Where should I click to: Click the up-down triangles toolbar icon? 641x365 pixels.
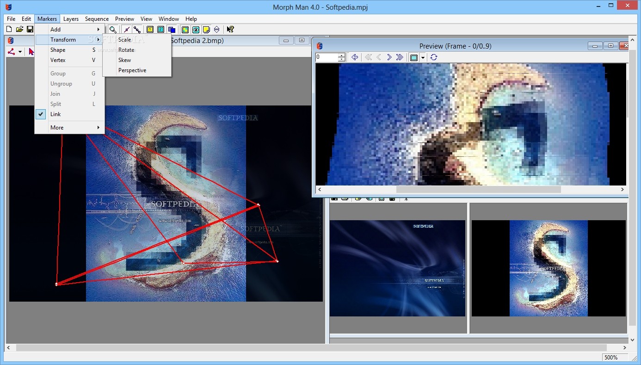[x=216, y=30]
